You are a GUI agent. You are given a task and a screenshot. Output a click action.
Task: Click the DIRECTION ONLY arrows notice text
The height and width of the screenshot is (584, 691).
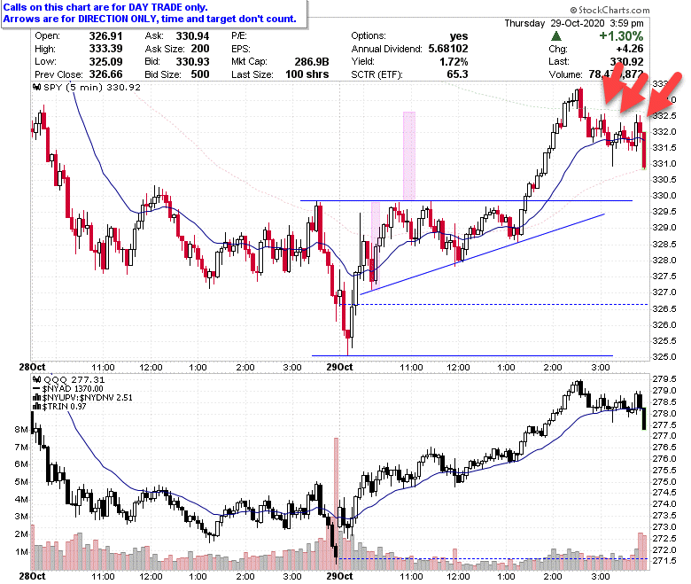(x=150, y=19)
